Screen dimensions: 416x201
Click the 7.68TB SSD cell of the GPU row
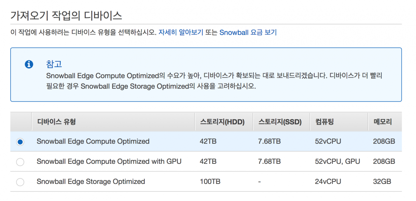(269, 162)
